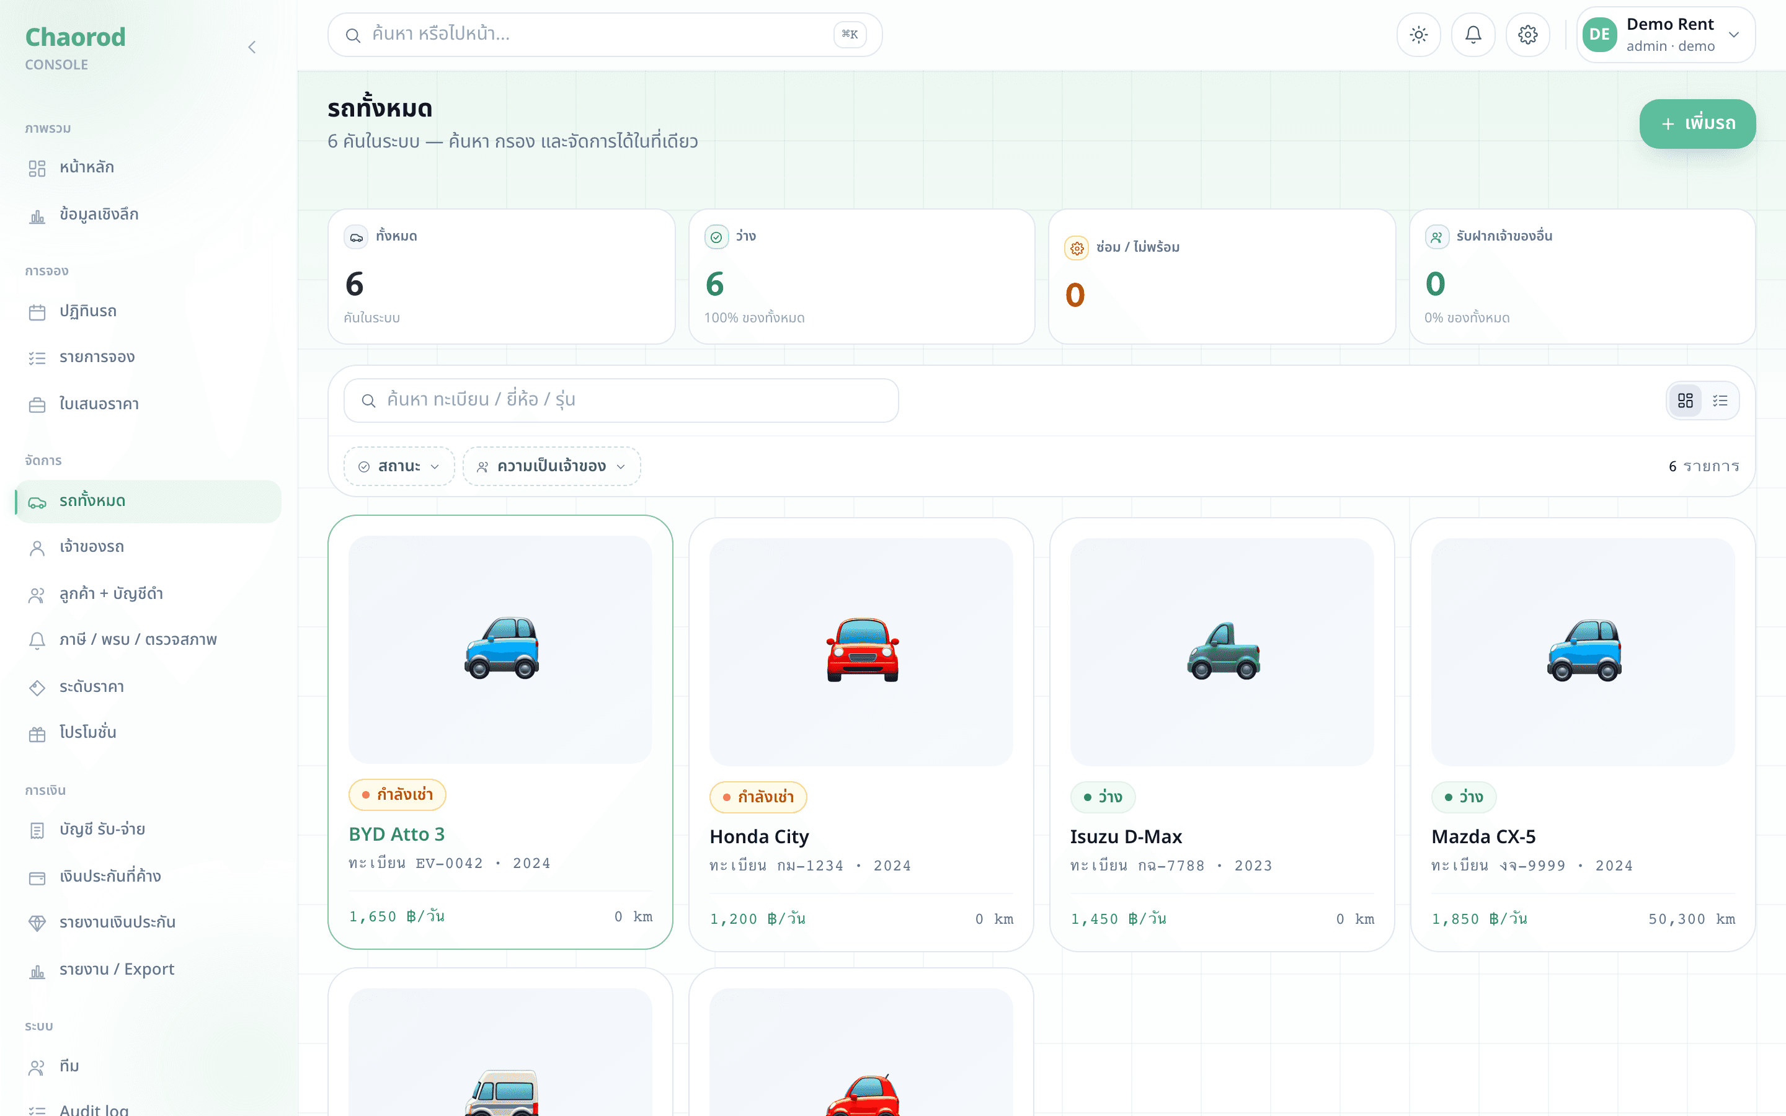Switch to grid view layout

1685,401
